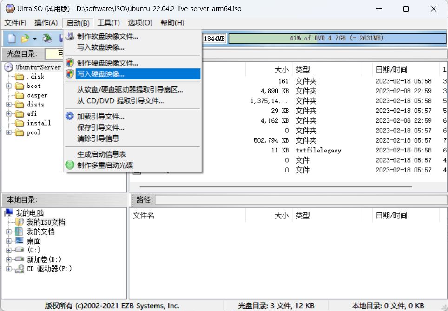Viewport: 448px width, 311px height.
Task: Click the shield icon beside 写入硬盘映像
Action: point(70,74)
